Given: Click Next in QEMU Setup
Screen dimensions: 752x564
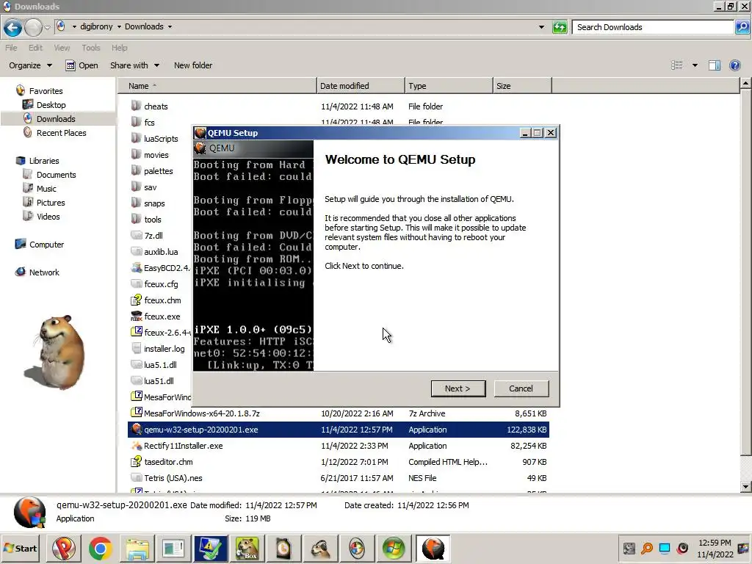Looking at the screenshot, I should [458, 388].
